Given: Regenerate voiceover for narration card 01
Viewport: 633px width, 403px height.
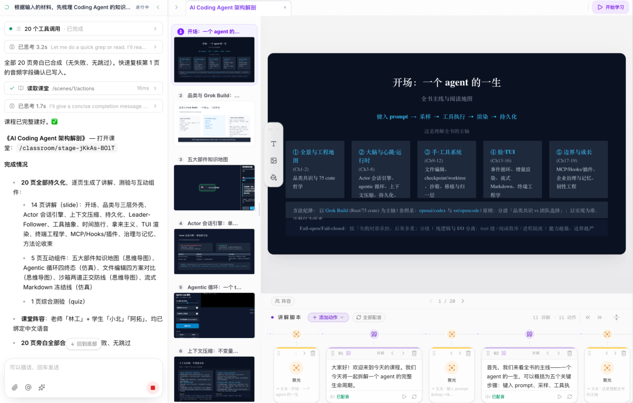Looking at the screenshot, I should [x=414, y=397].
